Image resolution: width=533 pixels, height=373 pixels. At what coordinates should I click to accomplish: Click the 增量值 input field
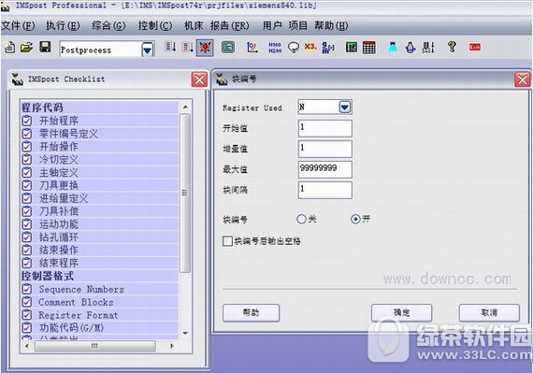[325, 149]
